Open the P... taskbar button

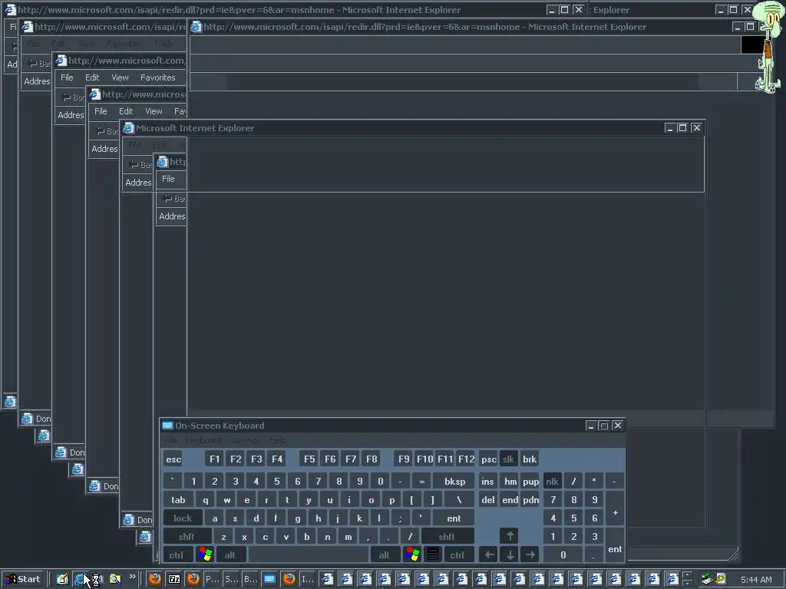[212, 579]
